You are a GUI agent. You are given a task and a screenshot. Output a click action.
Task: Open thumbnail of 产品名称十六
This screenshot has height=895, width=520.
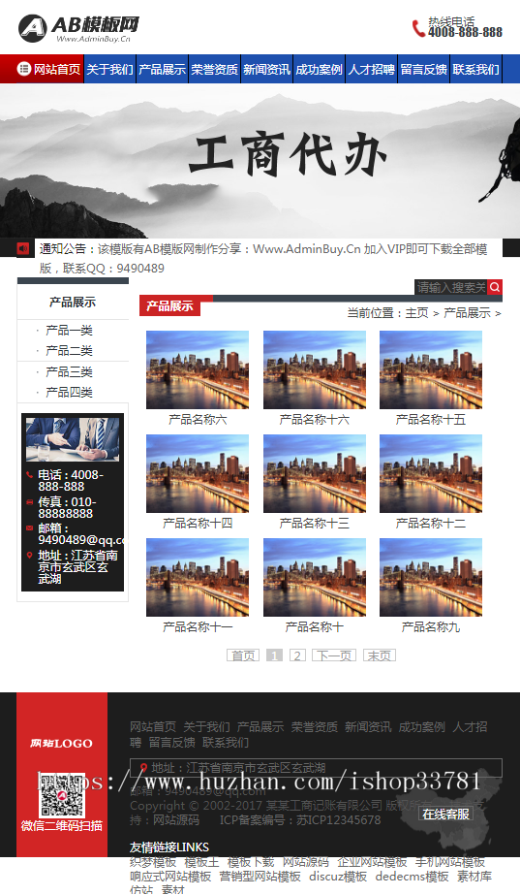coord(314,369)
